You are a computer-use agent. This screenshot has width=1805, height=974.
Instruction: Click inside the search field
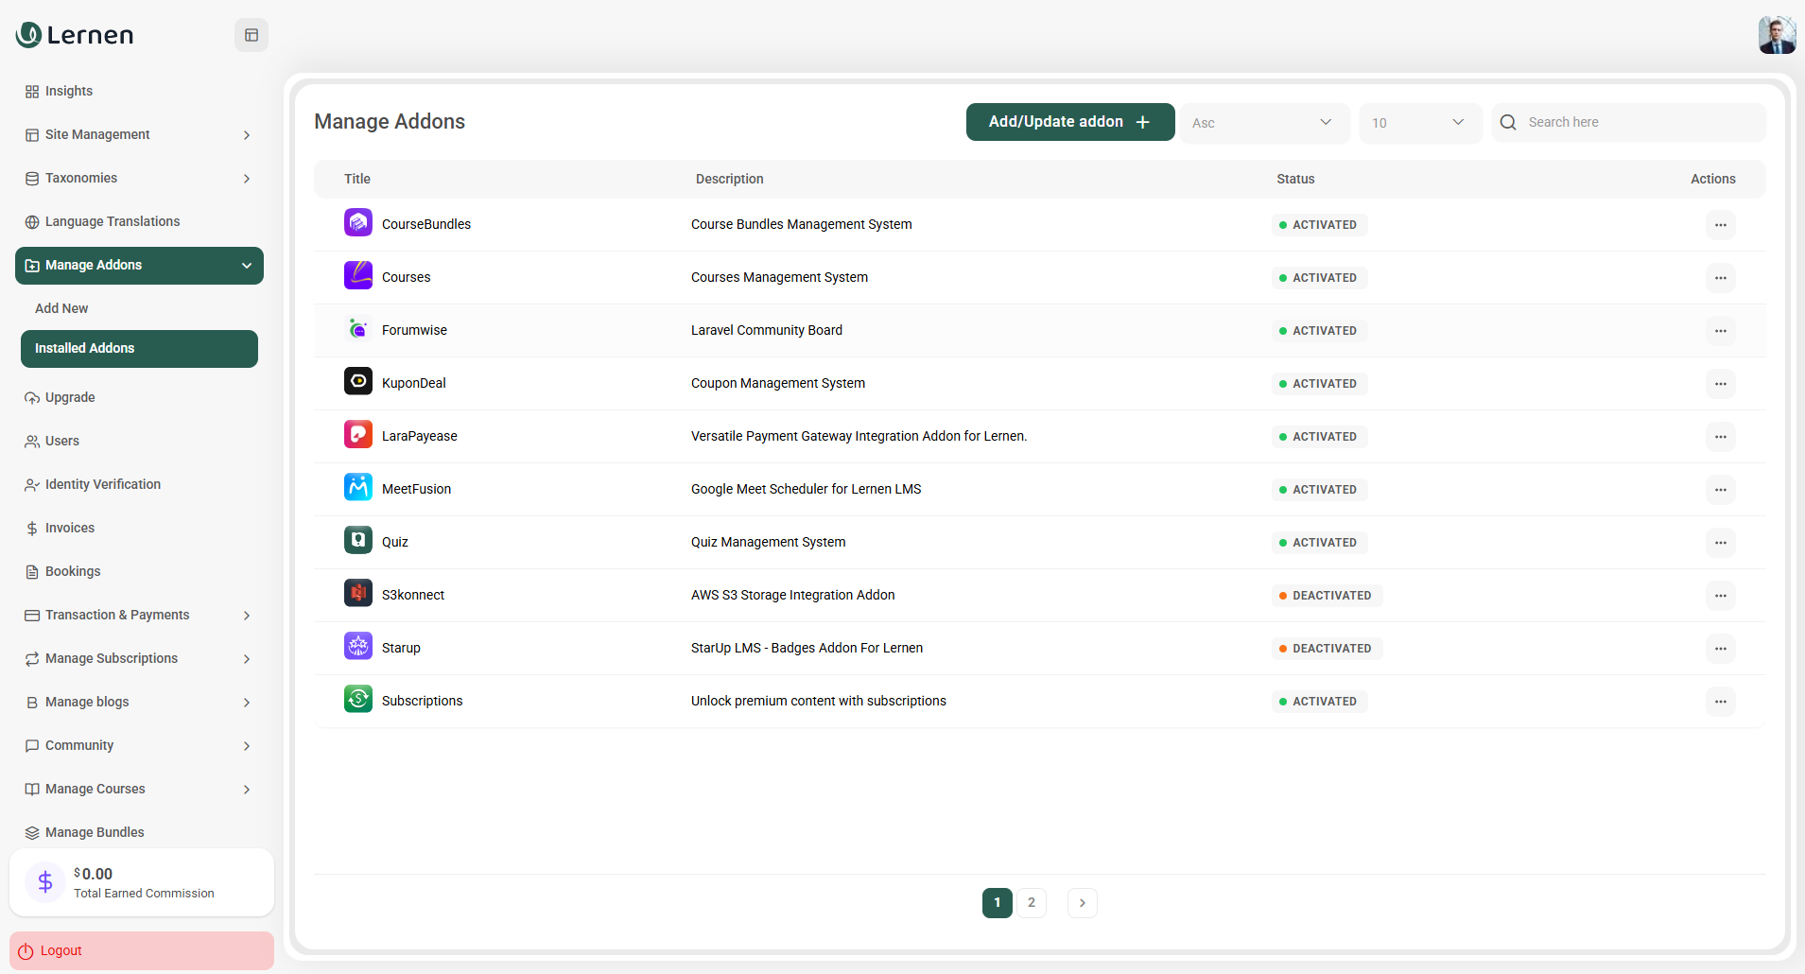tap(1628, 122)
